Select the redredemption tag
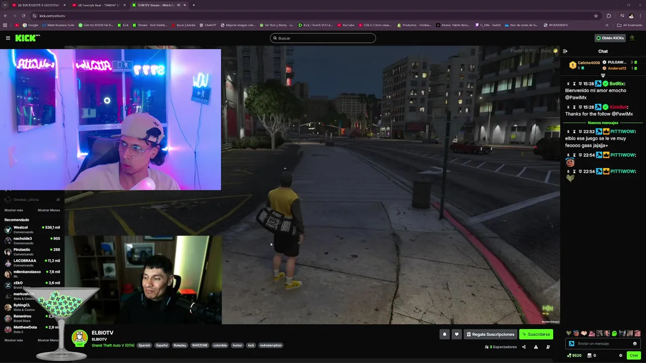Screen dimensions: 646x363 coord(271,345)
